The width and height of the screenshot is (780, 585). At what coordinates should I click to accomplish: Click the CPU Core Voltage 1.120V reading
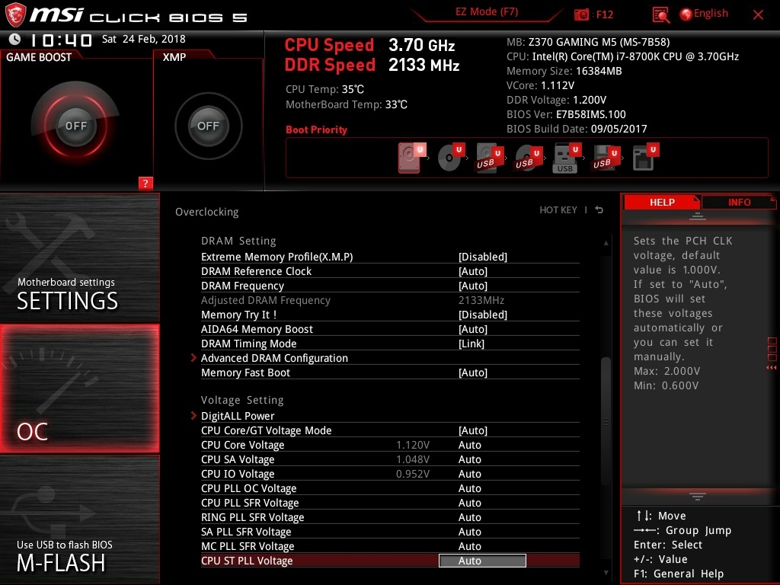point(413,445)
